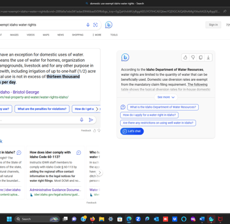Switch to MAPS search tab

(46, 35)
